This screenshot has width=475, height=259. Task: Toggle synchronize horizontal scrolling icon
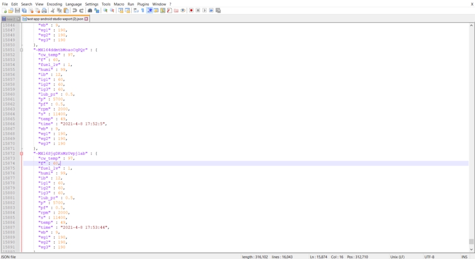128,10
